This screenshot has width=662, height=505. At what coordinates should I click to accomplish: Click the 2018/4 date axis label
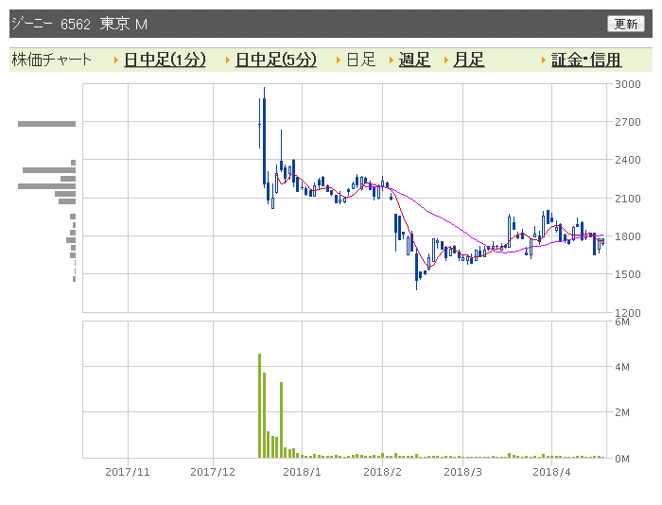coord(551,472)
